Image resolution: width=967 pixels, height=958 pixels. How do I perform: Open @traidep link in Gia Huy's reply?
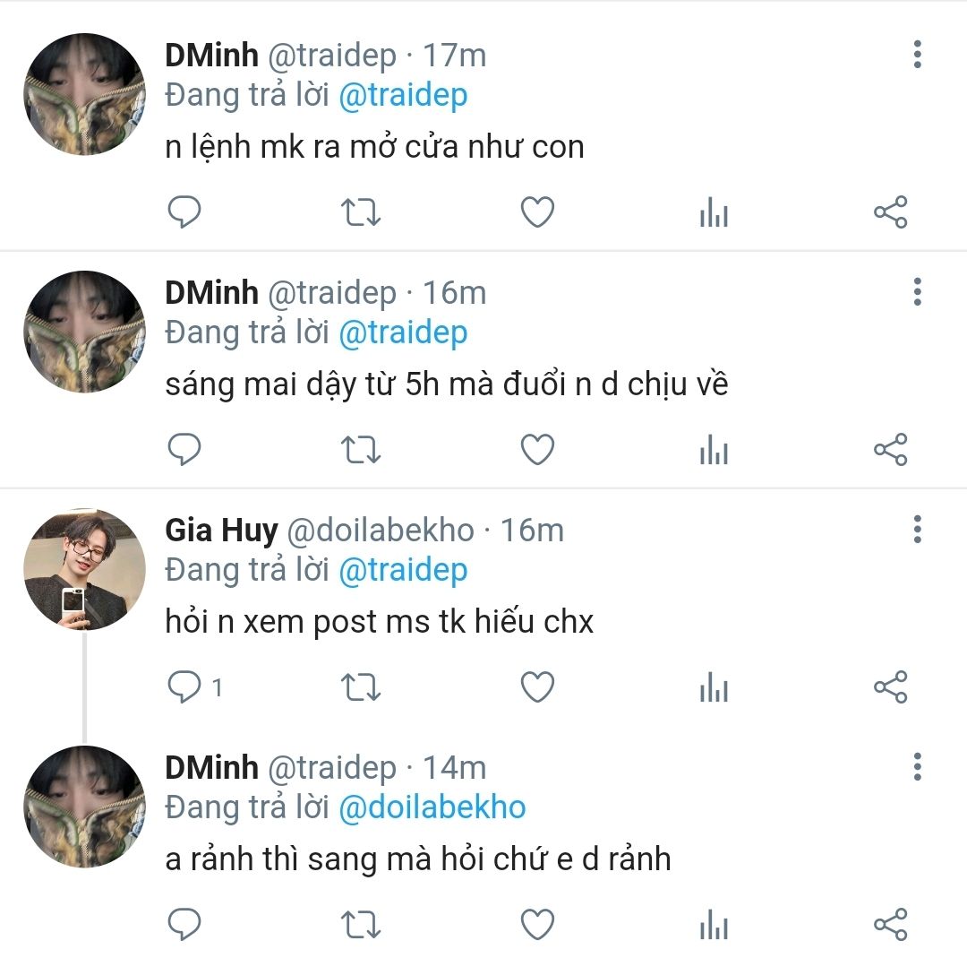pyautogui.click(x=403, y=570)
